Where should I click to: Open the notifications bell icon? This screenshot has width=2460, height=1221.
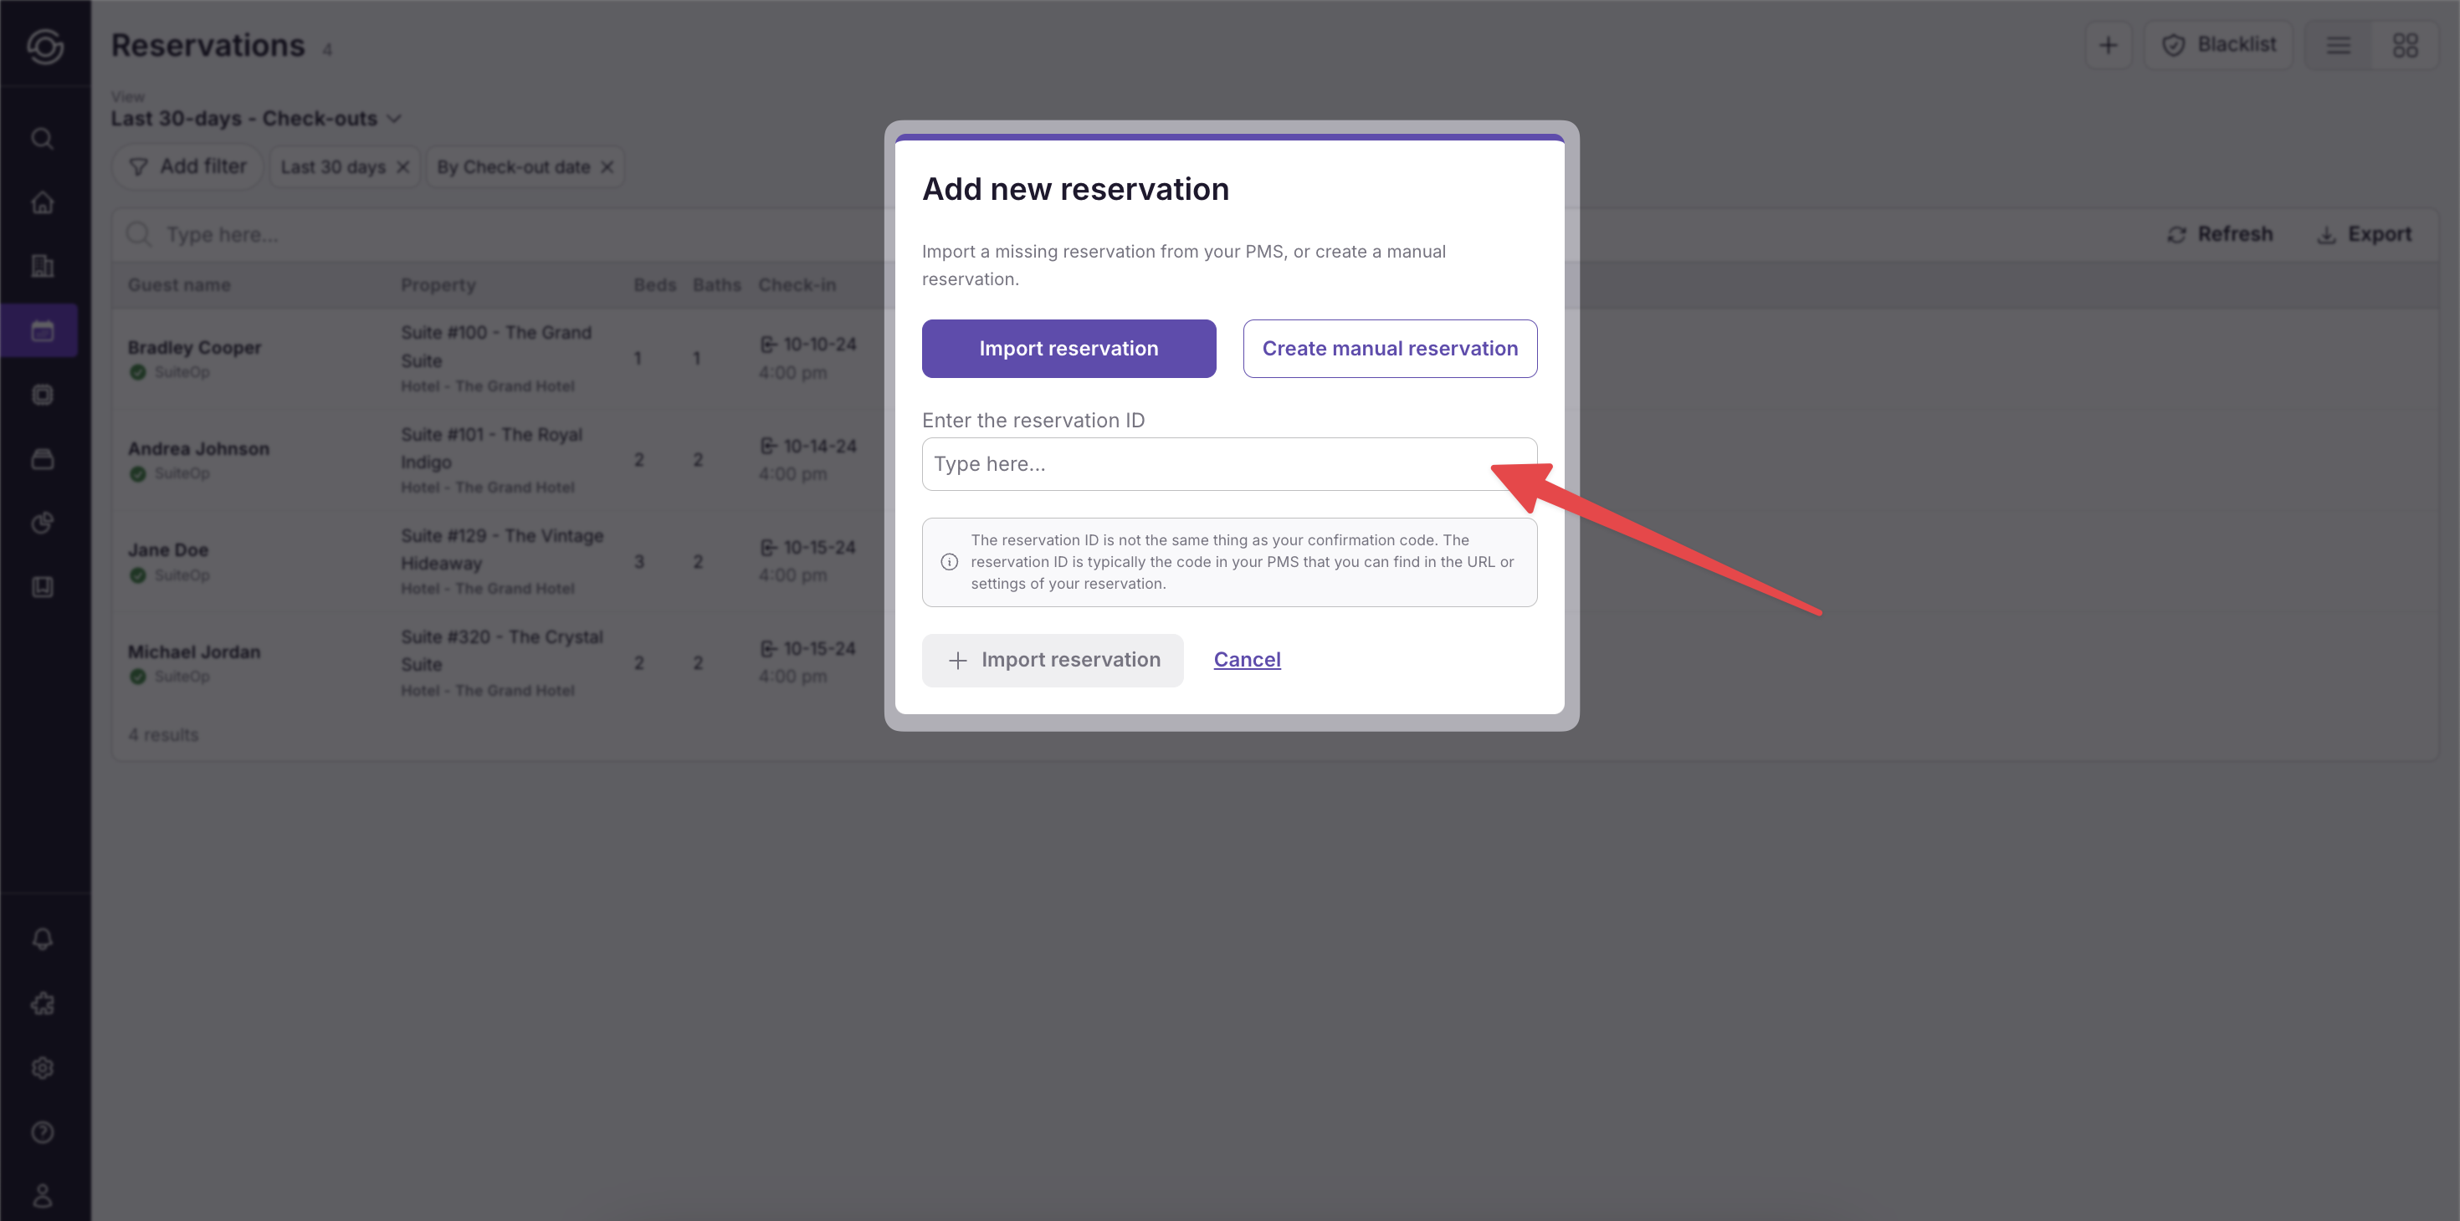(x=42, y=939)
